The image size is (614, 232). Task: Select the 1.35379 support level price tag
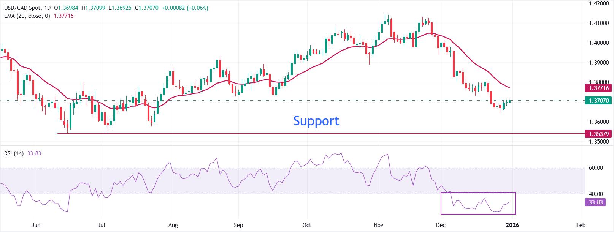point(599,134)
